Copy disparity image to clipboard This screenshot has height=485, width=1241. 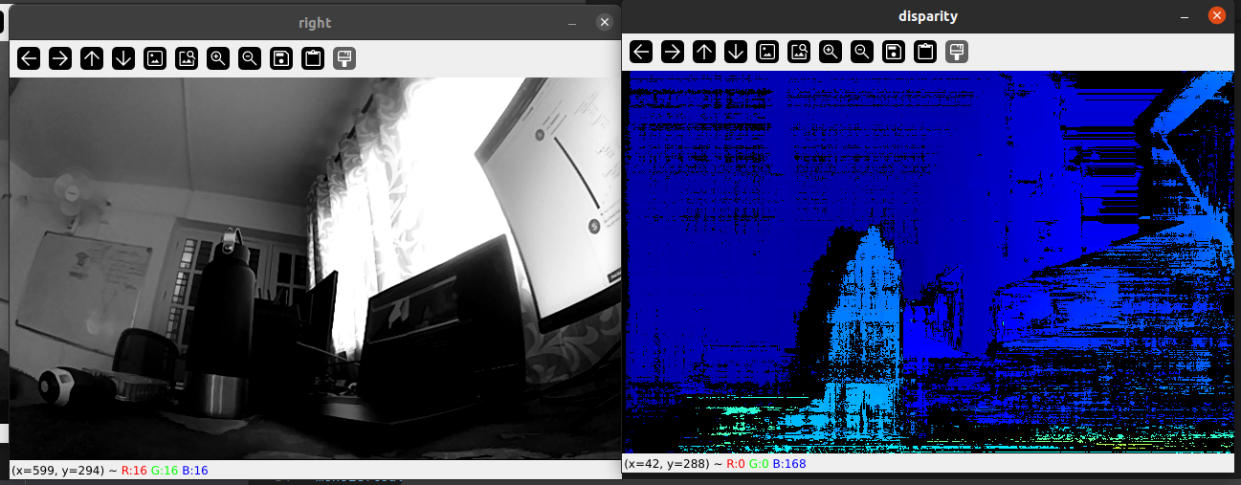(925, 52)
